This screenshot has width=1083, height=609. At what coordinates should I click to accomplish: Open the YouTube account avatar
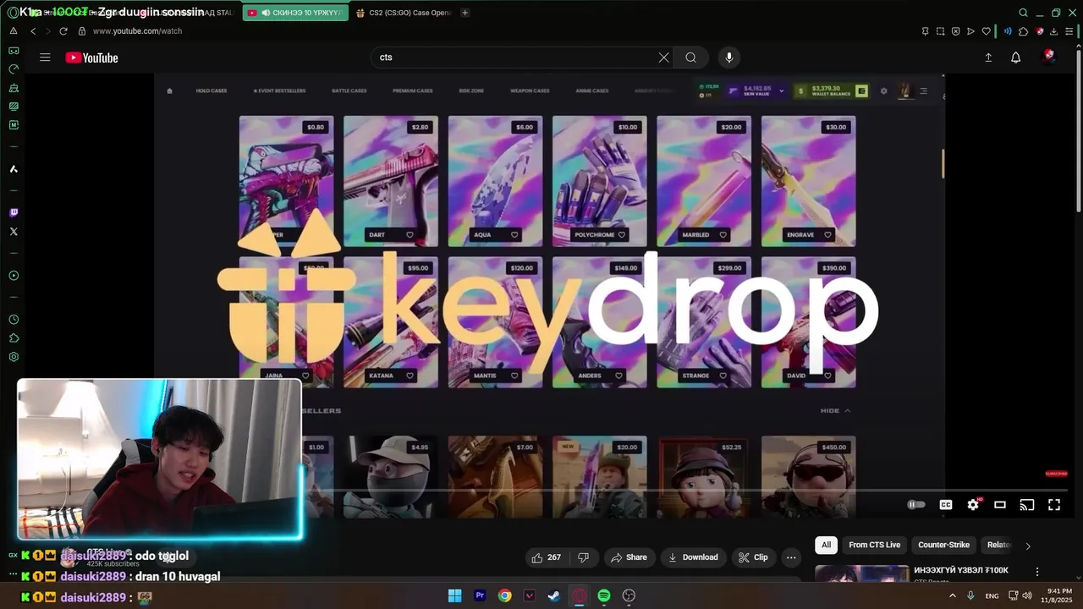click(x=1049, y=57)
